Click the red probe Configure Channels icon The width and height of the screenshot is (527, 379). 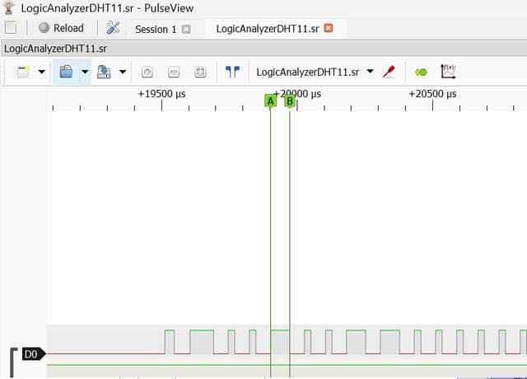pos(389,72)
